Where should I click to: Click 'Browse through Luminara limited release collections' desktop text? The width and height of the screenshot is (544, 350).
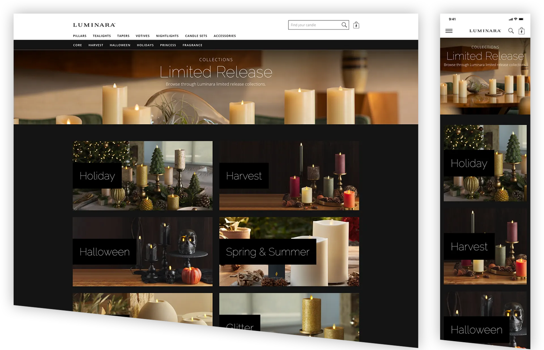tap(216, 84)
